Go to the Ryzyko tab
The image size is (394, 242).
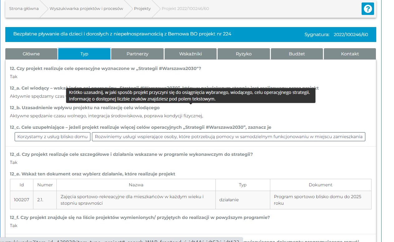(244, 54)
